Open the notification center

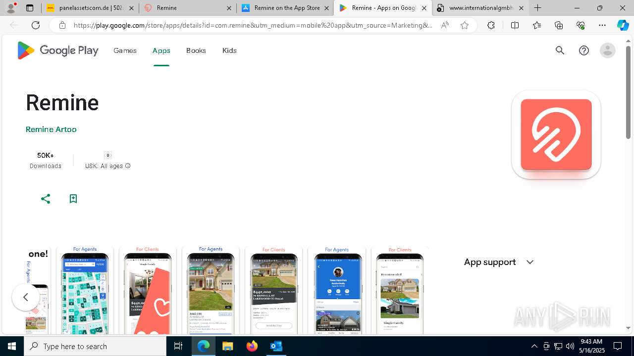click(618, 346)
